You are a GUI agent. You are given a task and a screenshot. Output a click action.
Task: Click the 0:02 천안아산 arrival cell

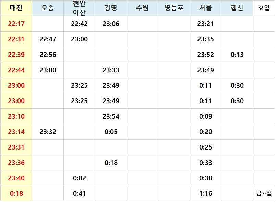(x=79, y=178)
